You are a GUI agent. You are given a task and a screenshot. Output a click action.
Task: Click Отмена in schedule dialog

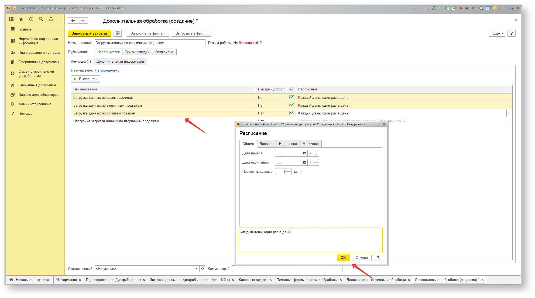click(x=362, y=258)
